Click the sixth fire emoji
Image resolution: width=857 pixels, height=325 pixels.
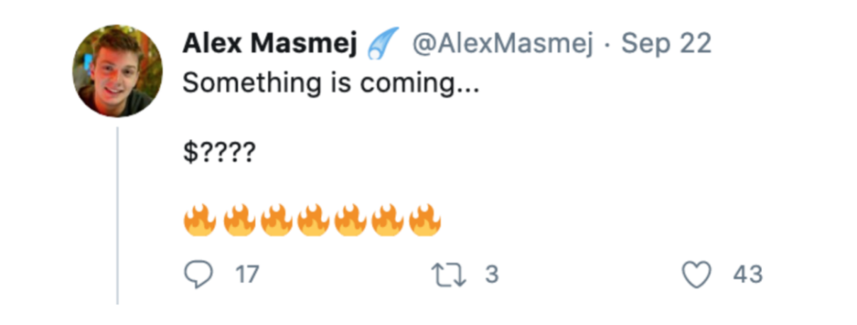[x=387, y=220]
